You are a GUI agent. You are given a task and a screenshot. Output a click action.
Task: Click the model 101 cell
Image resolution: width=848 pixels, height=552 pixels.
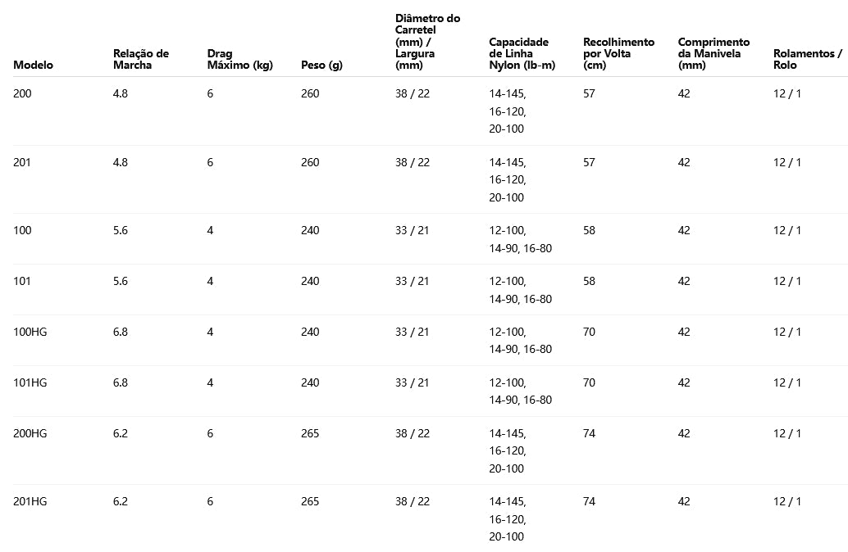coord(23,281)
